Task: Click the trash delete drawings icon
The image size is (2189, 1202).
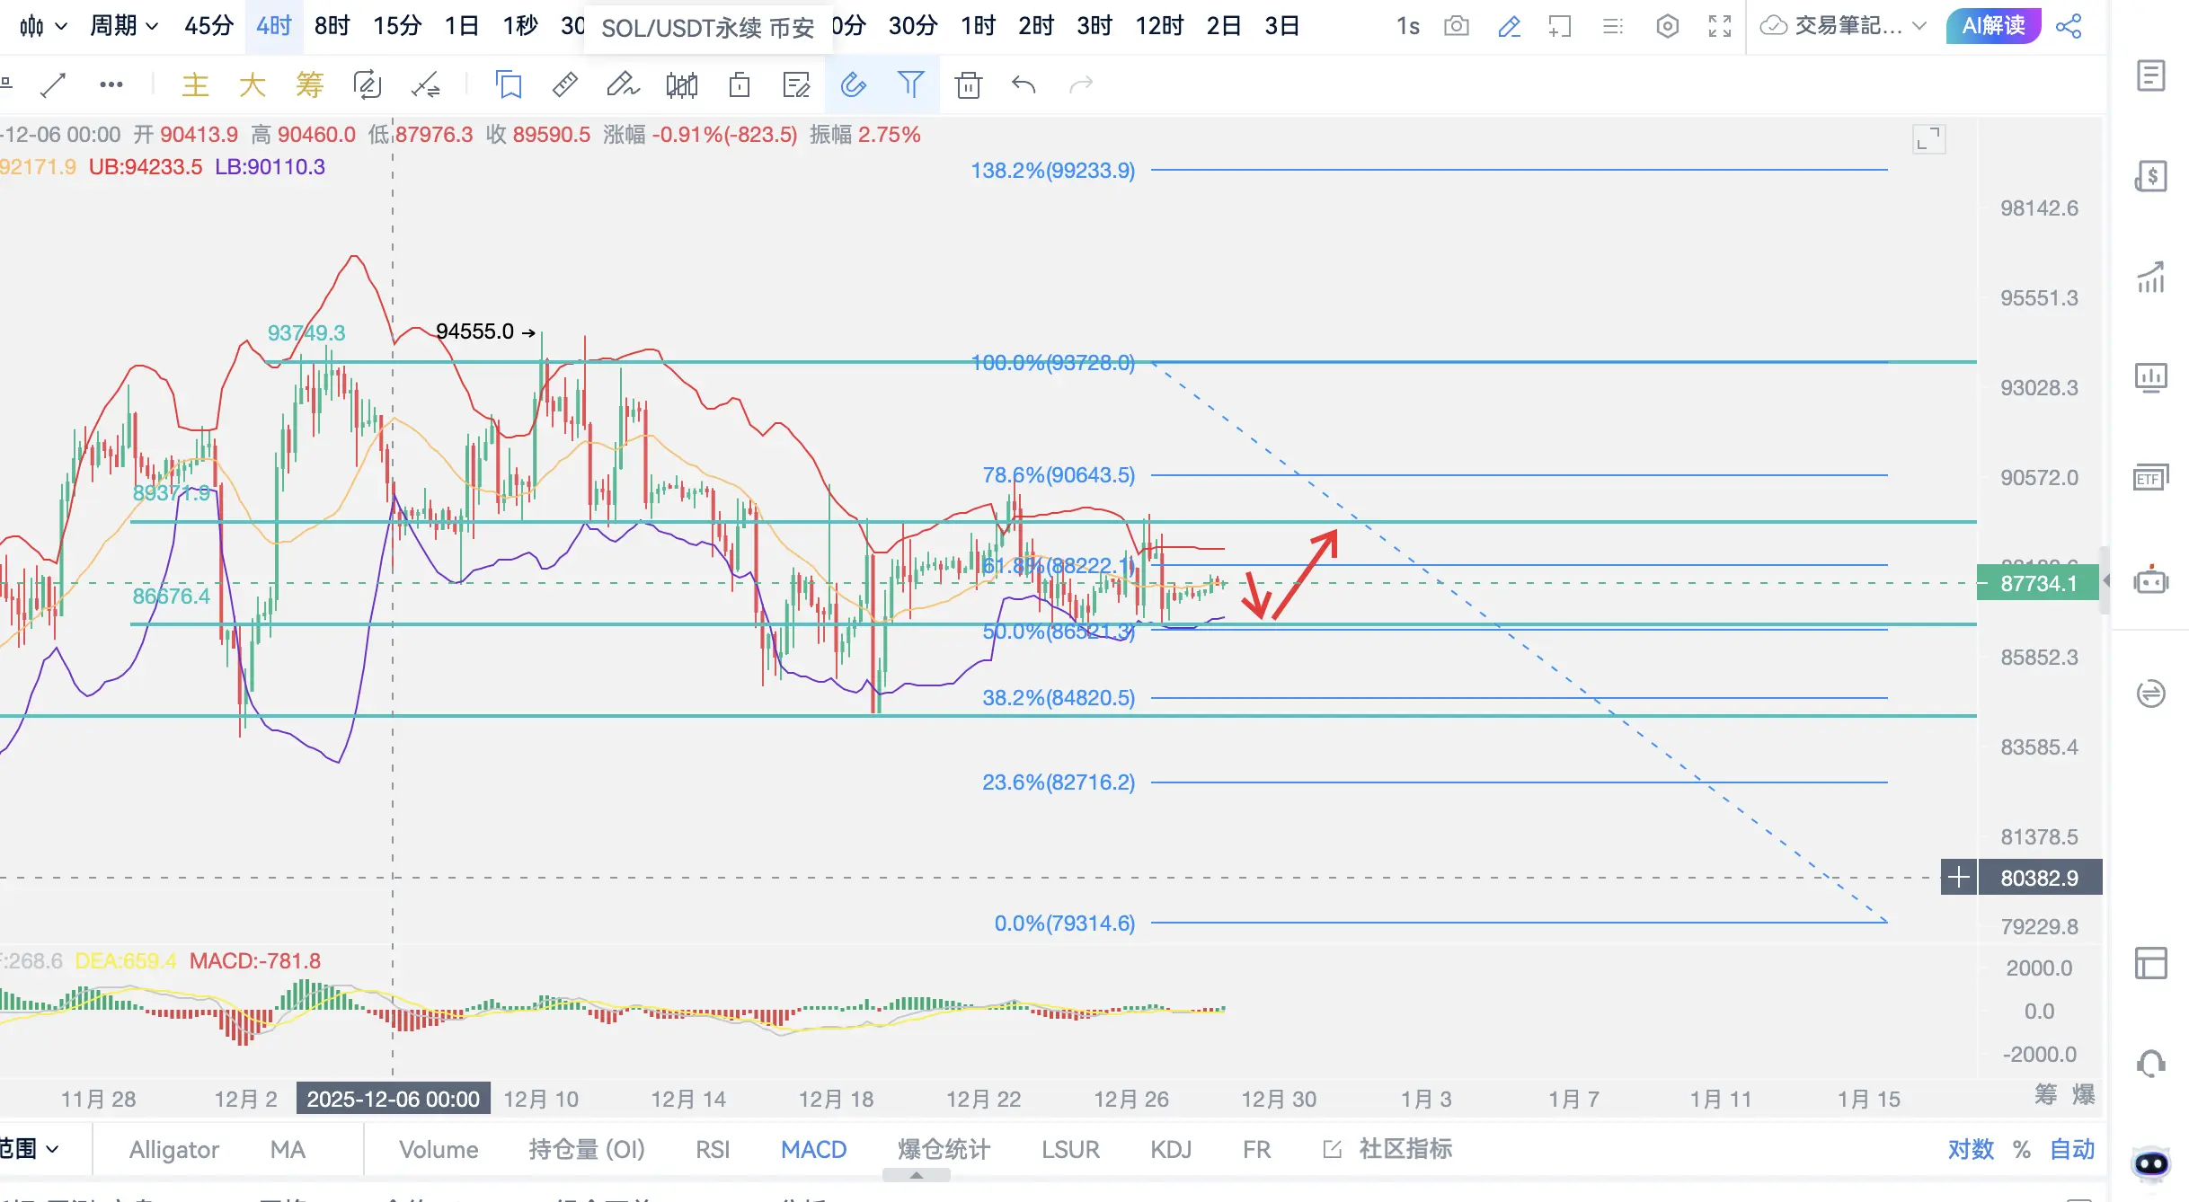Action: pyautogui.click(x=968, y=85)
